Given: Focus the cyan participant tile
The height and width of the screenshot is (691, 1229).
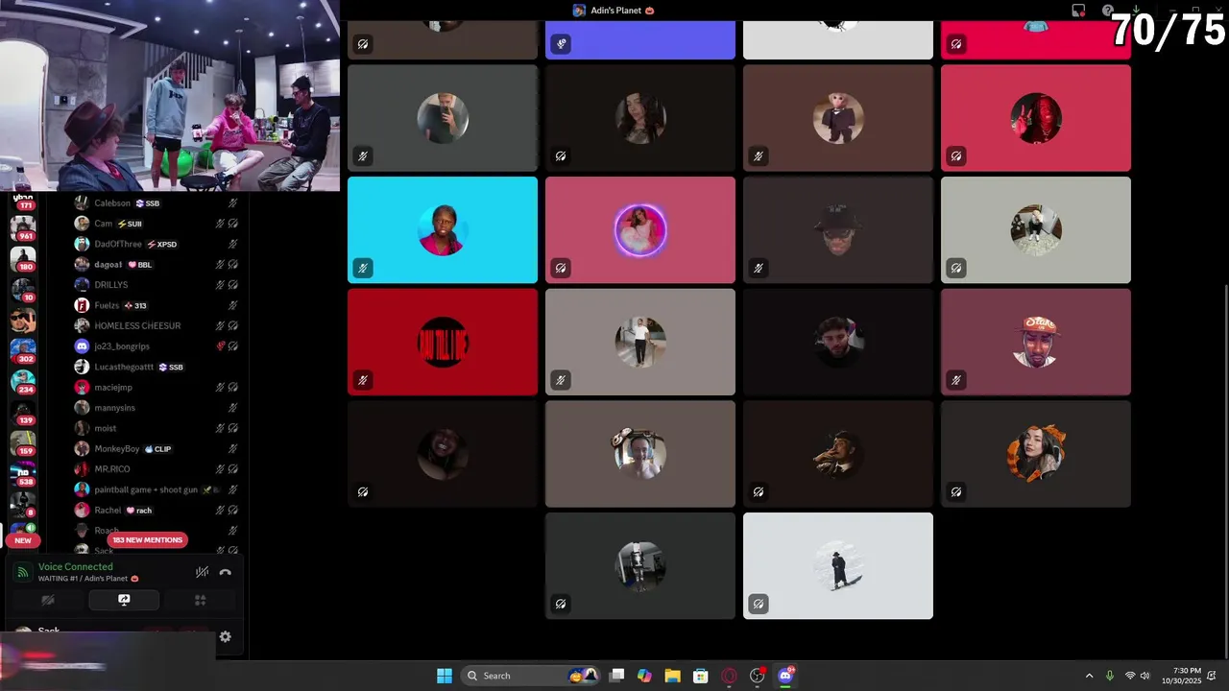Looking at the screenshot, I should [442, 230].
